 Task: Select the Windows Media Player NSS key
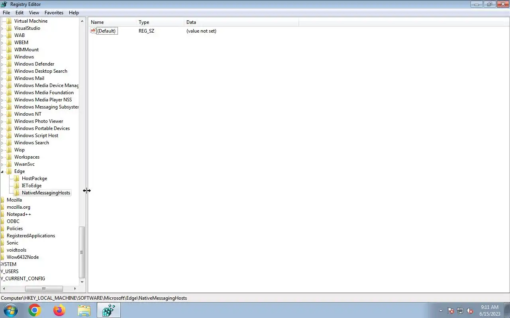(x=43, y=100)
